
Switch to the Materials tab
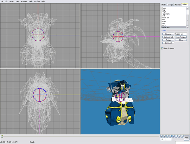pos(178,5)
